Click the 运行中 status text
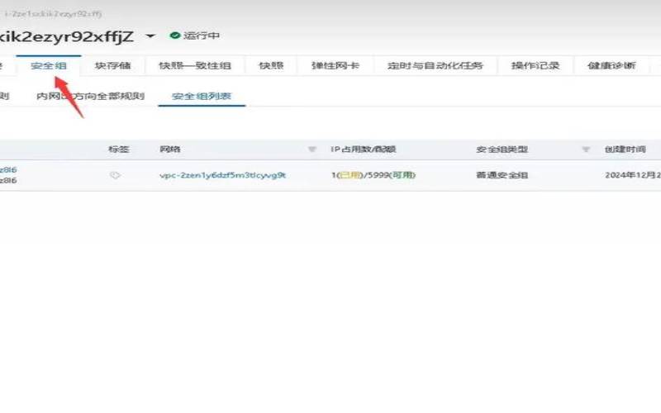 (x=202, y=36)
